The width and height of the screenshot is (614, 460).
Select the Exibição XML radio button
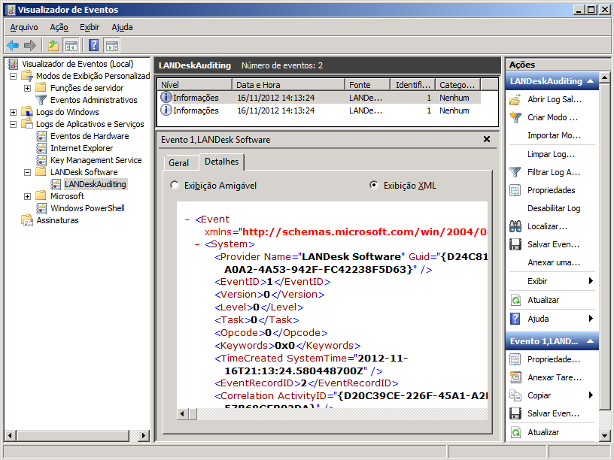[374, 186]
